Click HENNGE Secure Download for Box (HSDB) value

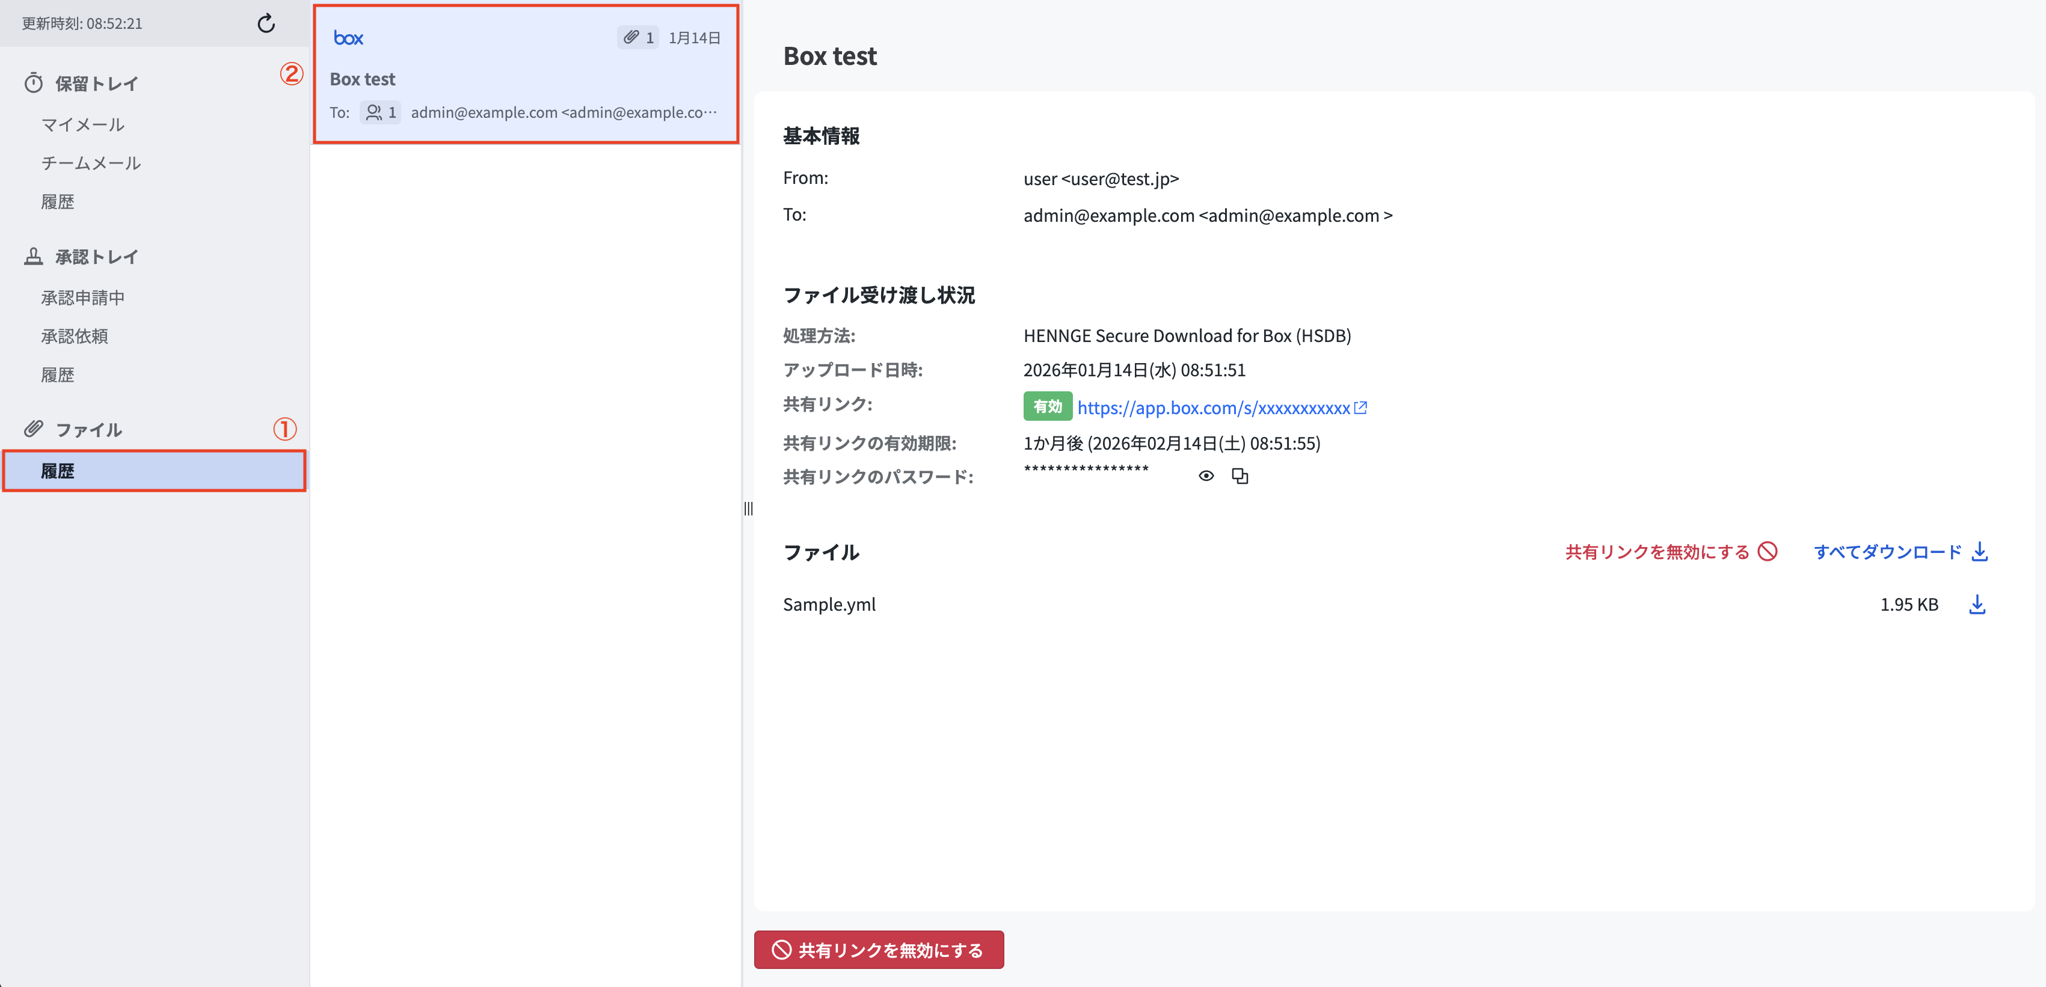1187,335
